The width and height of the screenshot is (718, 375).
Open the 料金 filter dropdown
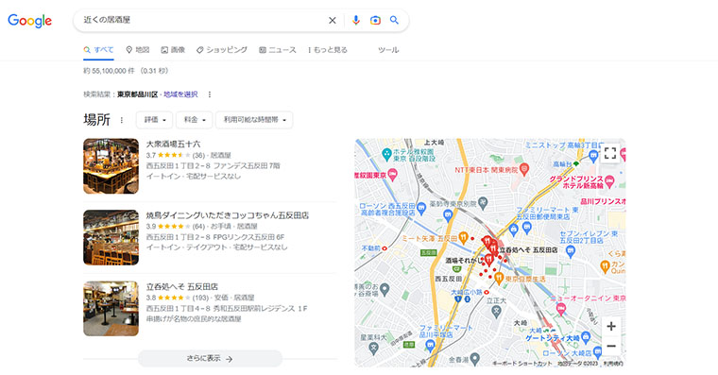[195, 120]
